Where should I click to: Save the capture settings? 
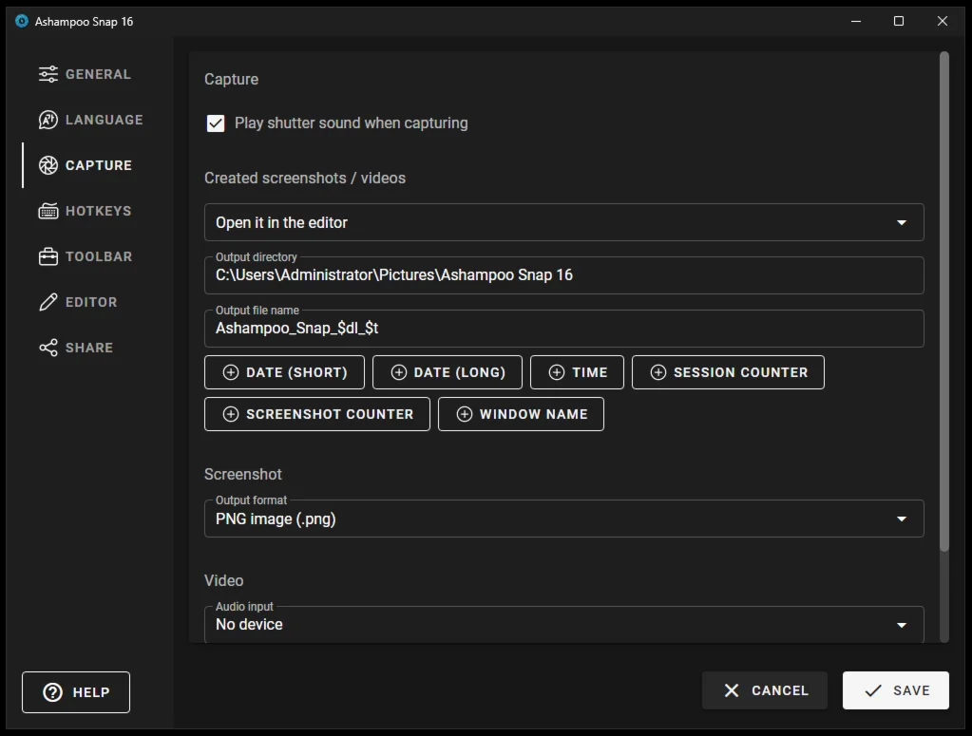[895, 690]
